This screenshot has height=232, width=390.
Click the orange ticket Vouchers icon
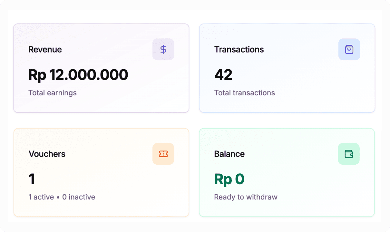pyautogui.click(x=163, y=154)
